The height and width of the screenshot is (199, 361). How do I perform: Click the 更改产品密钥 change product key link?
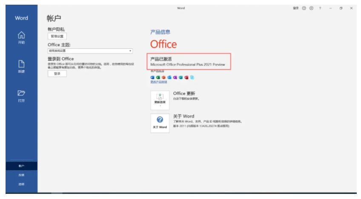click(x=159, y=82)
